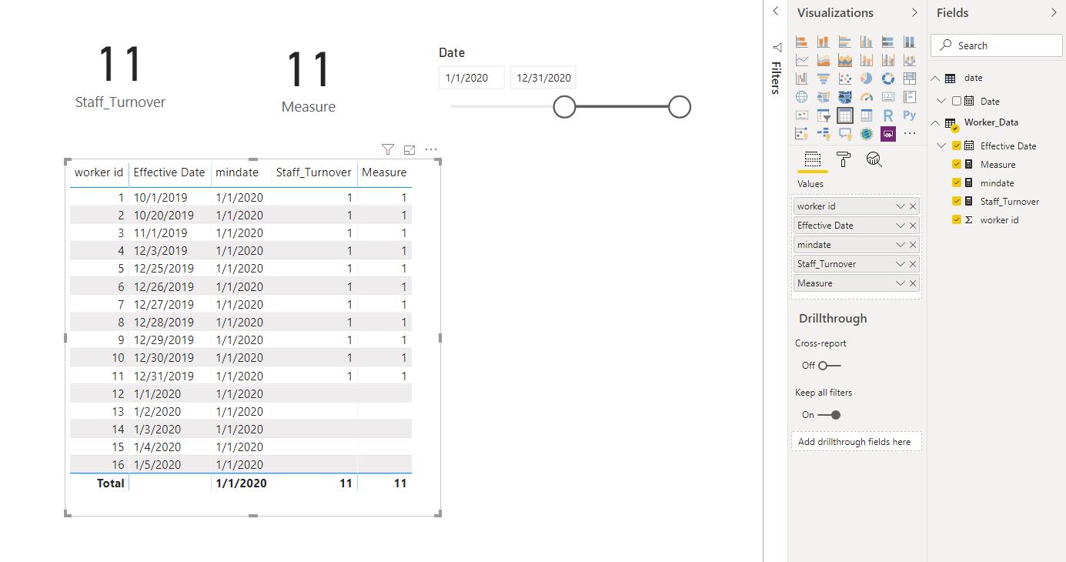1066x562 pixels.
Task: Open dropdown for worker id value field
Action: [900, 206]
